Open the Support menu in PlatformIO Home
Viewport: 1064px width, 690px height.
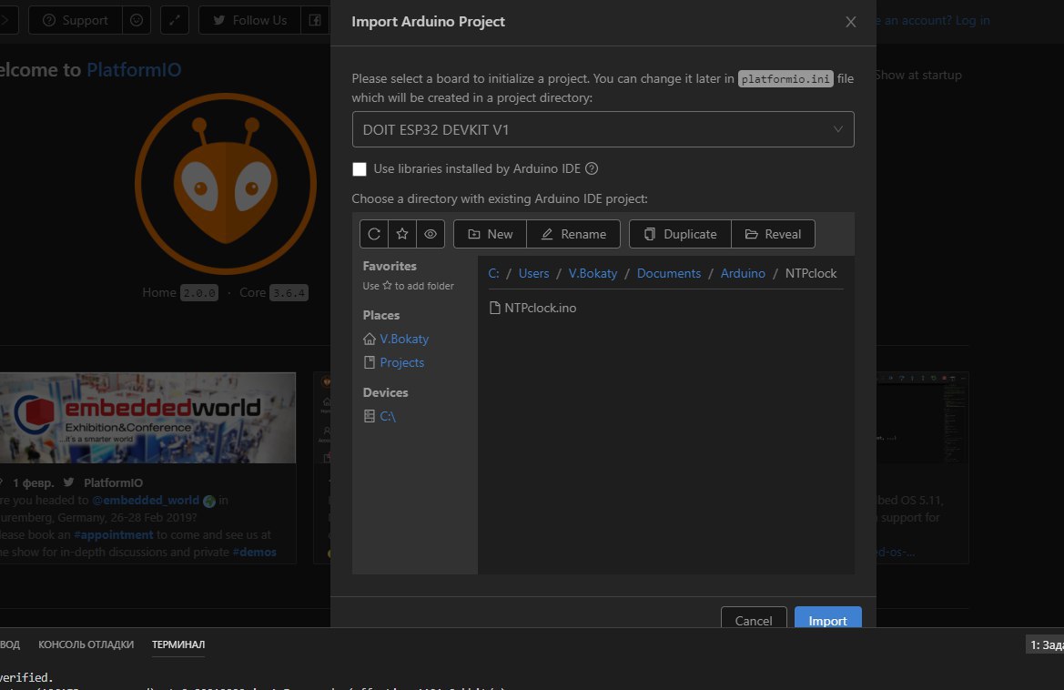[x=76, y=20]
